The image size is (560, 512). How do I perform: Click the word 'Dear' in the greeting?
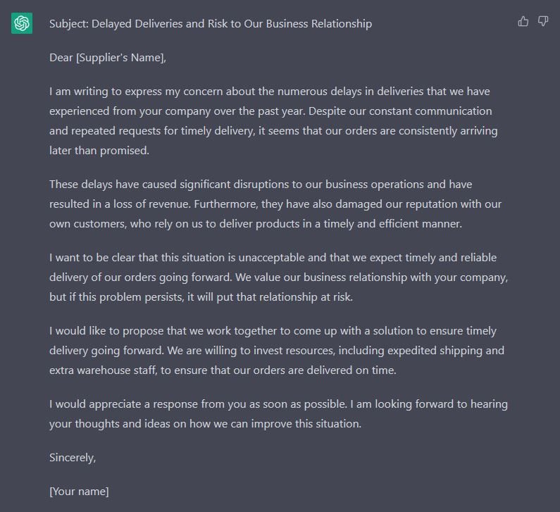61,58
